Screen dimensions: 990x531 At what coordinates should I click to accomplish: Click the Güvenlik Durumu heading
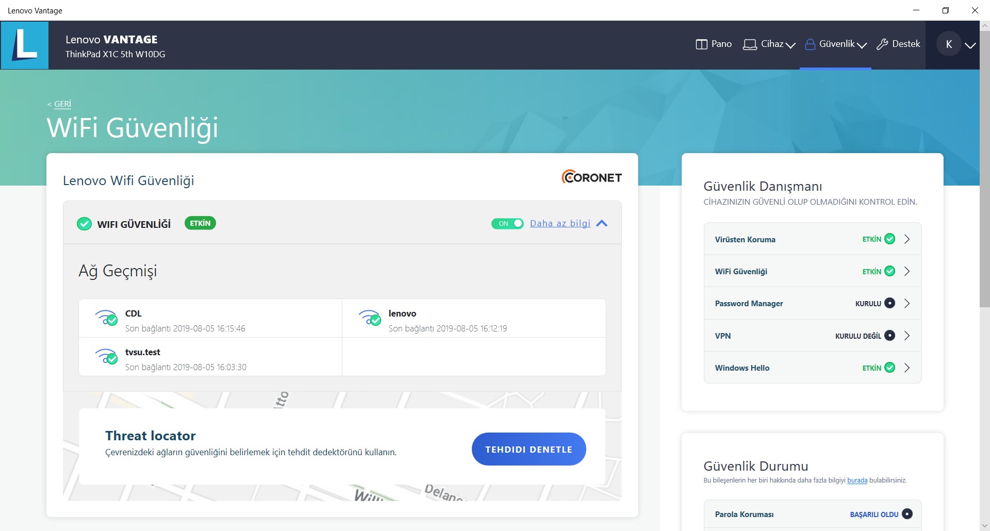pos(756,466)
